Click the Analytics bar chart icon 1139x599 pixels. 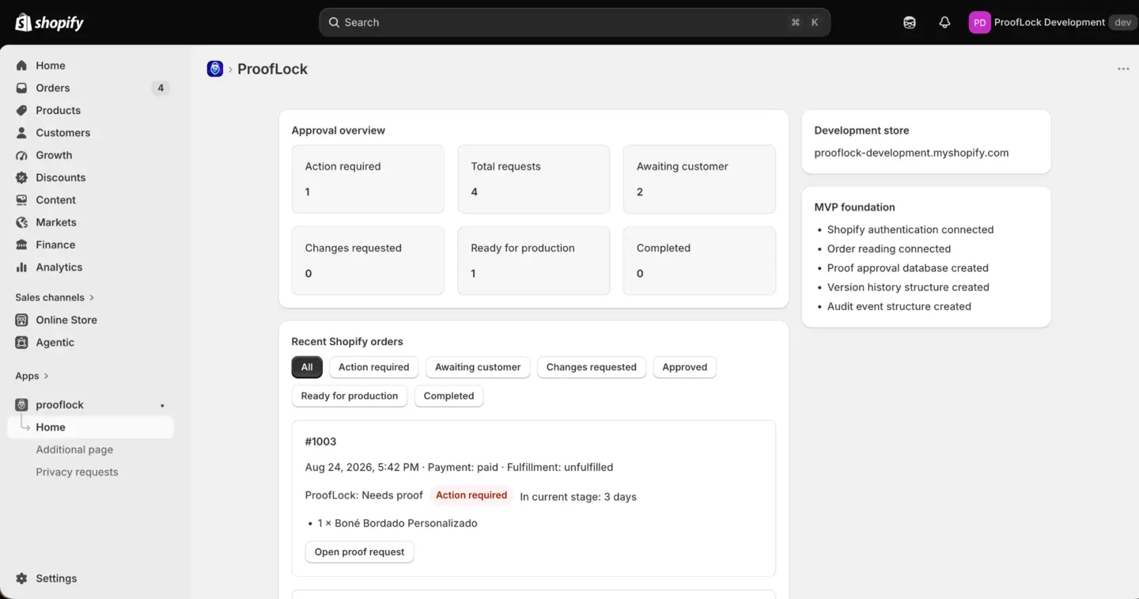[x=21, y=267]
